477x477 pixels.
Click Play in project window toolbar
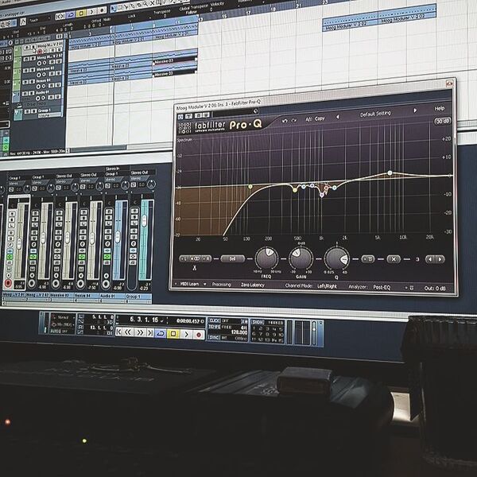tap(92, 12)
